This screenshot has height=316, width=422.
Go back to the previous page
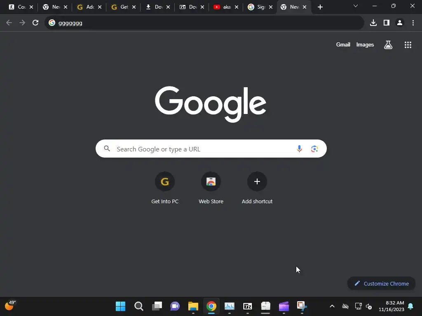[x=9, y=23]
